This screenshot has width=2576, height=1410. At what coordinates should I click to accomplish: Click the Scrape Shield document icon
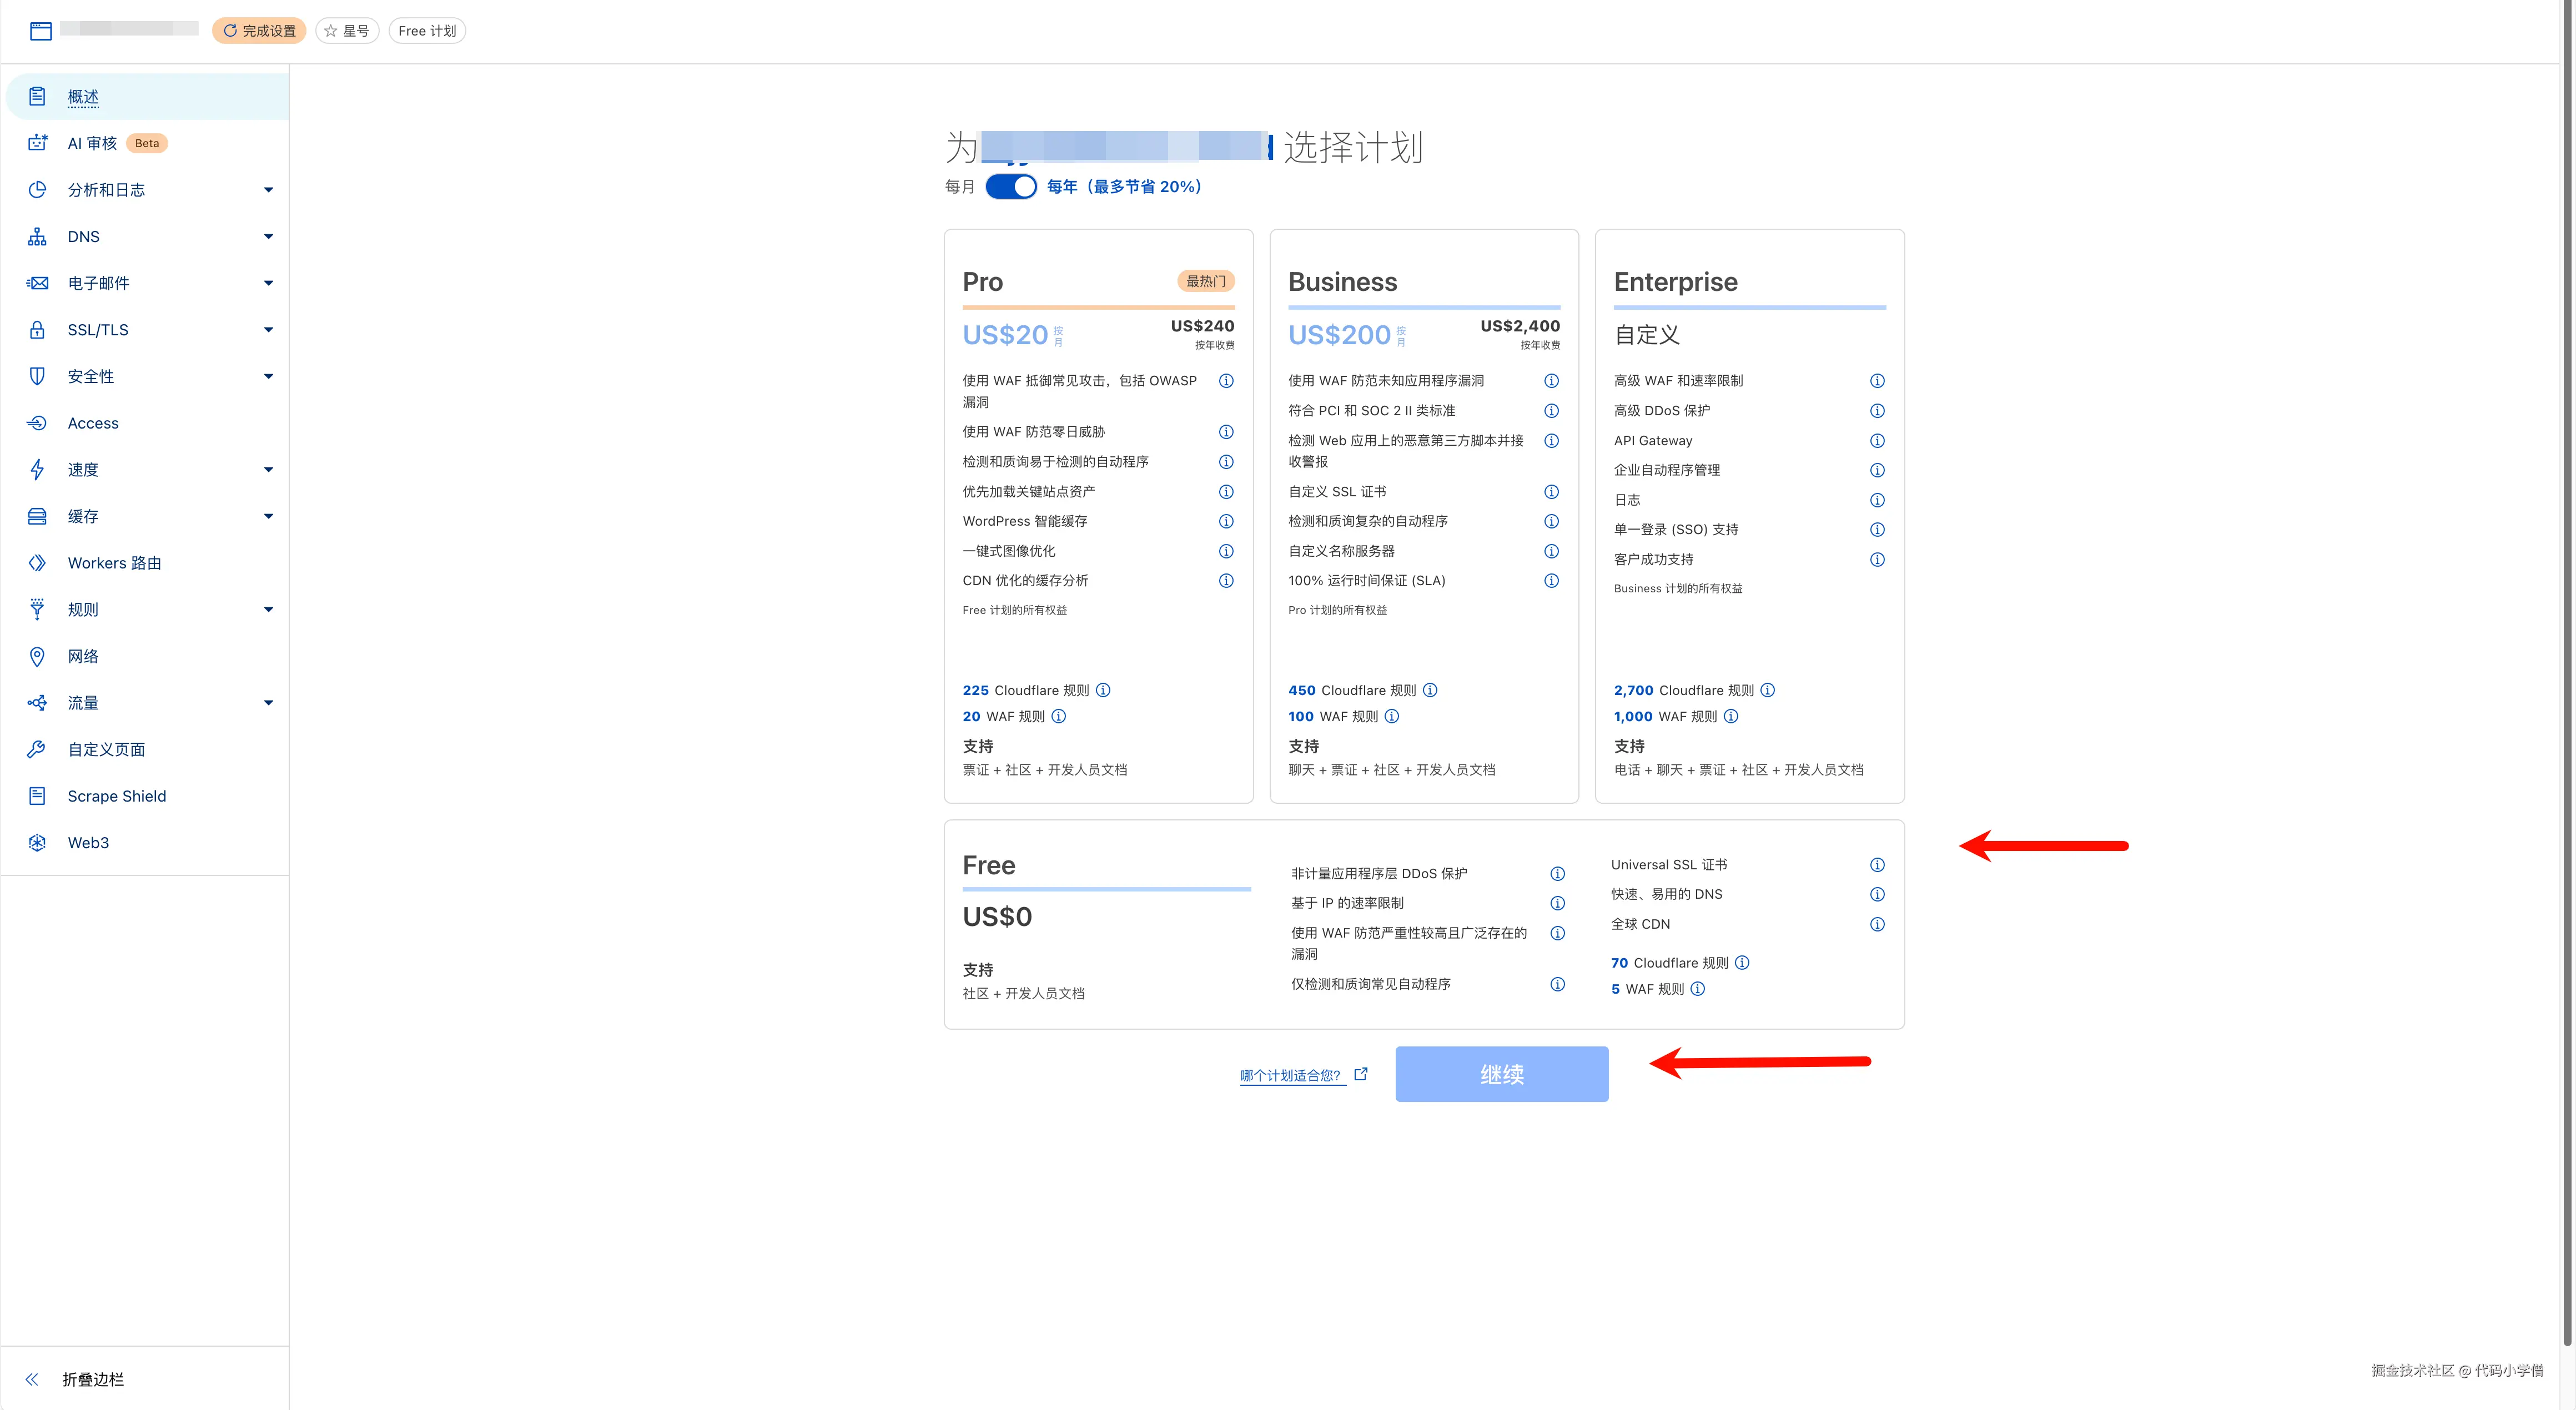tap(37, 796)
